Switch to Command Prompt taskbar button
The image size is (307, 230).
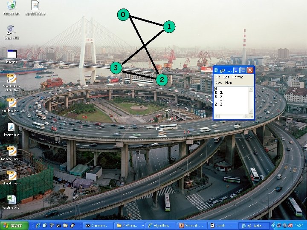click(x=99, y=226)
